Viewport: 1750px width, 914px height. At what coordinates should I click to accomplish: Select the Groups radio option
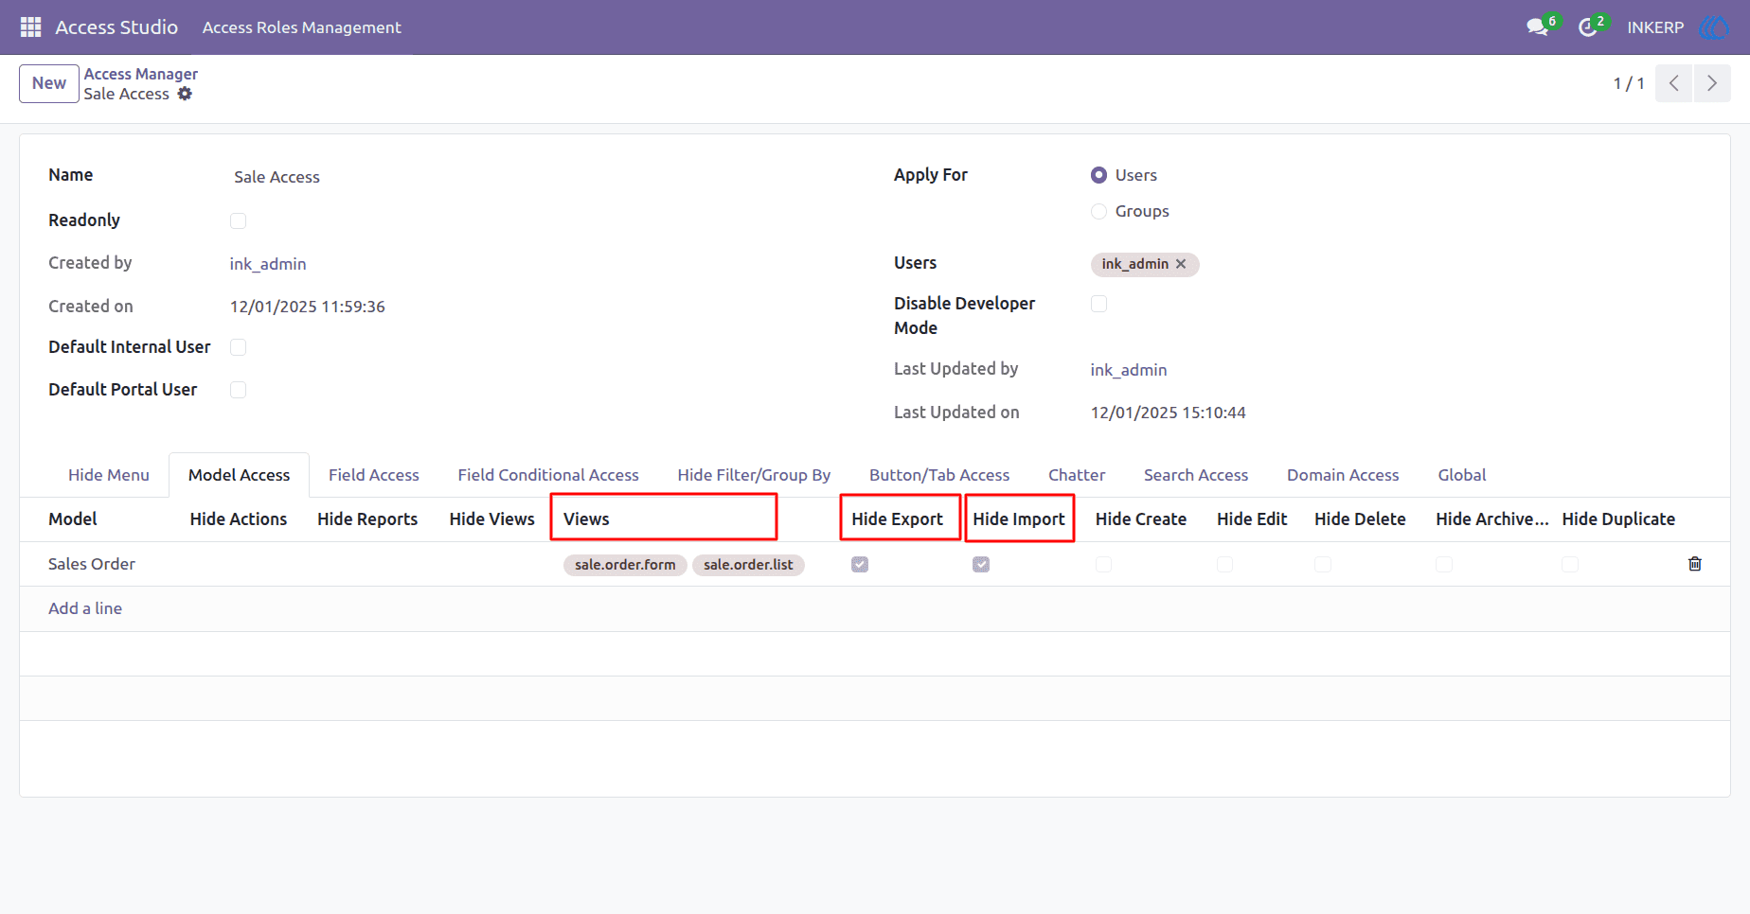(x=1098, y=211)
